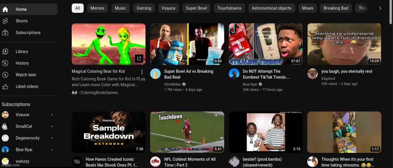The width and height of the screenshot is (393, 168).
Task: Open Do NOT Attempt Dumbest TikTok Trends title
Action: coord(266,74)
